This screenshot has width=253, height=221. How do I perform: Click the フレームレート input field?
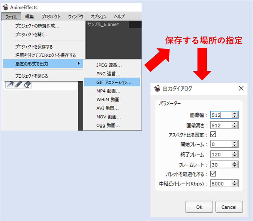pyautogui.click(x=221, y=165)
